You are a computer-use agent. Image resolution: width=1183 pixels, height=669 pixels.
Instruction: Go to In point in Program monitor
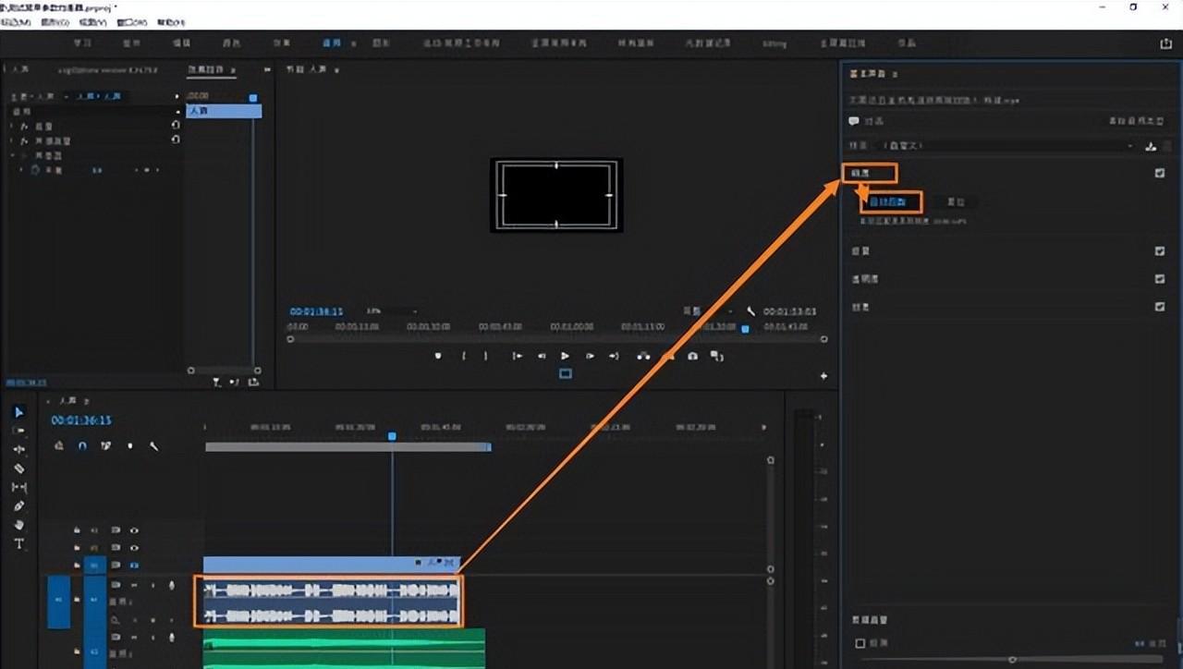(518, 356)
